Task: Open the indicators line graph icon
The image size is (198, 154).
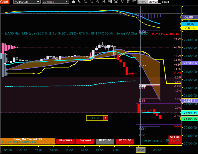Action: 122,2
